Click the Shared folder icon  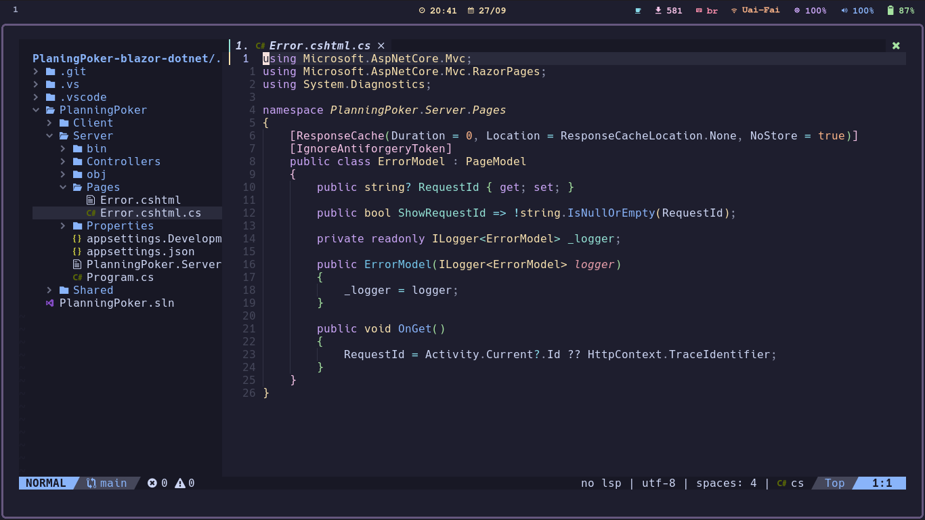(64, 290)
